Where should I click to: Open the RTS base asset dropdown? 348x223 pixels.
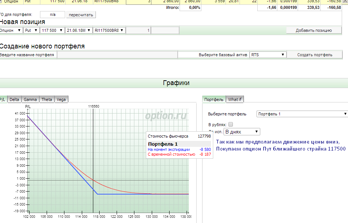[268, 55]
